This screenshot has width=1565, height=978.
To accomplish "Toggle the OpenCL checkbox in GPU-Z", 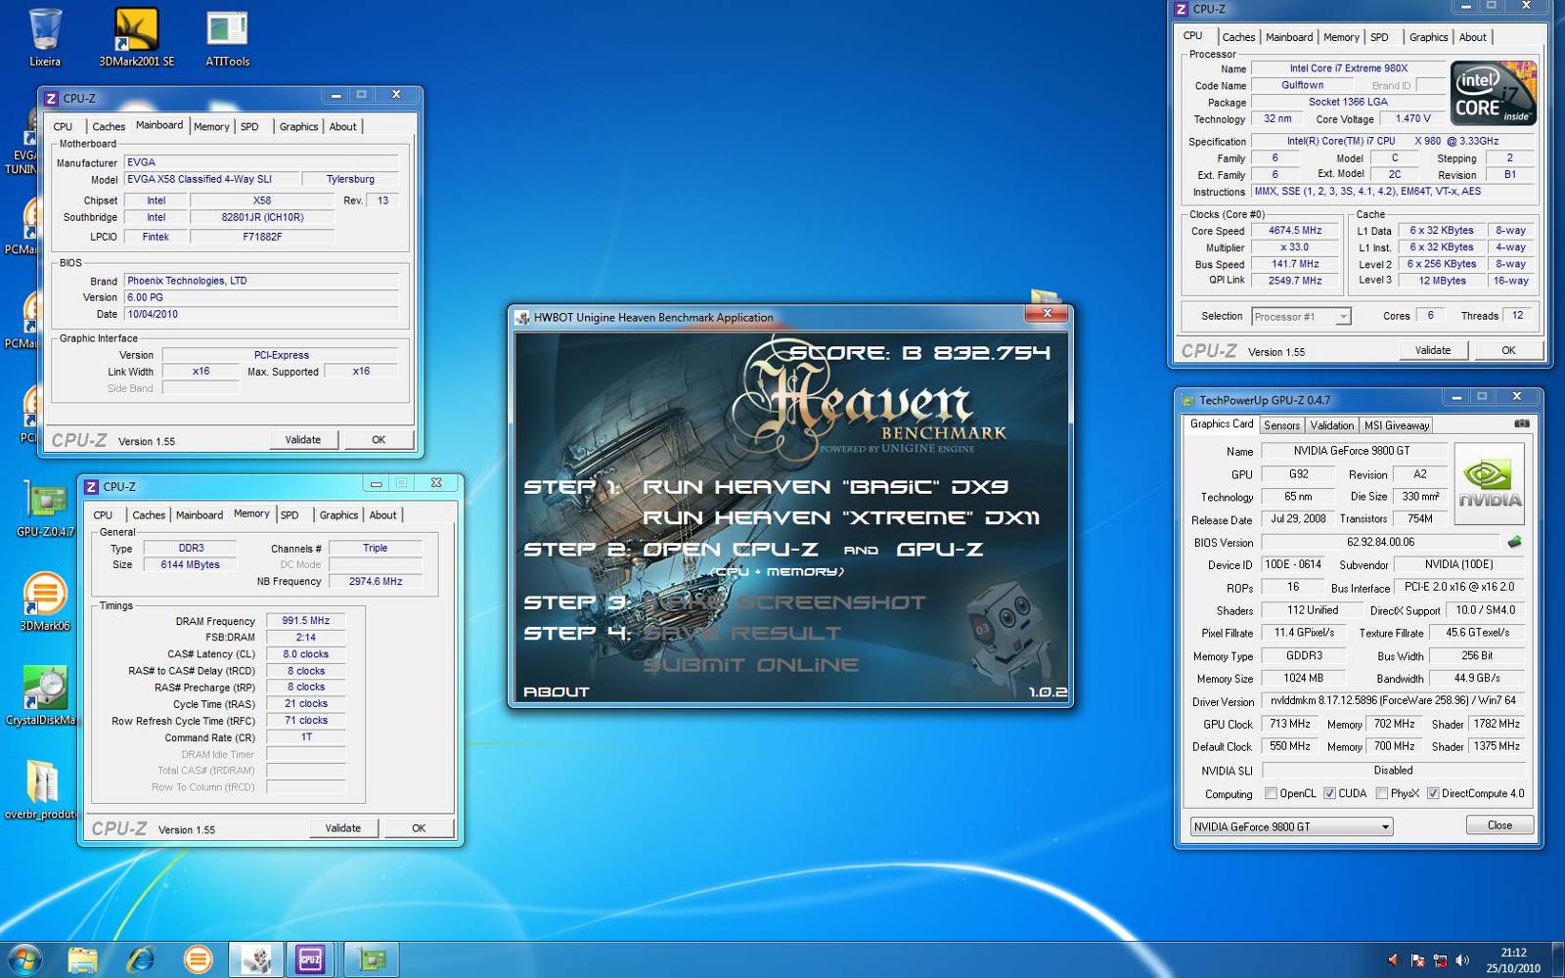I will tap(1271, 793).
